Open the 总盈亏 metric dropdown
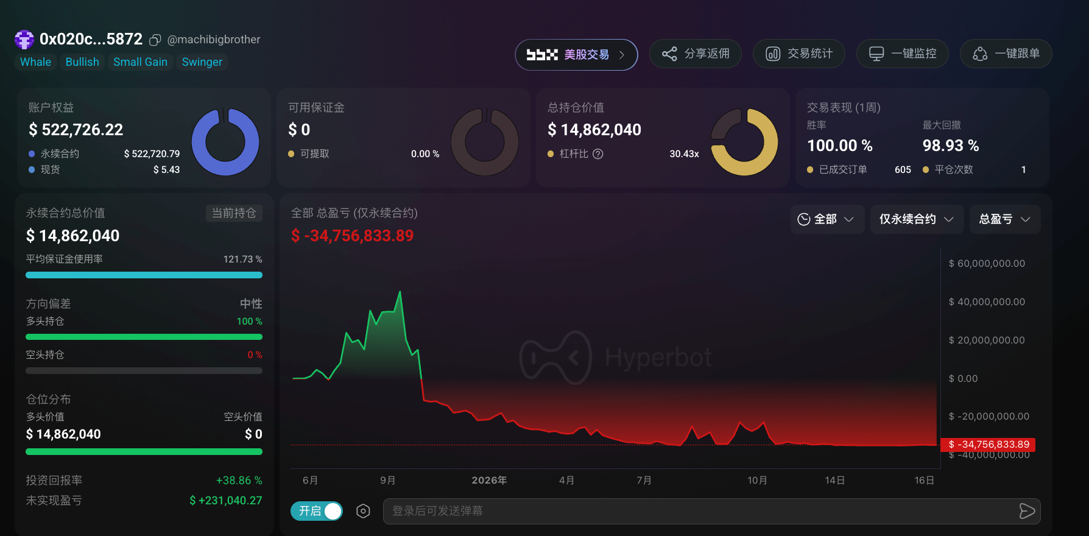This screenshot has width=1089, height=536. click(1005, 219)
